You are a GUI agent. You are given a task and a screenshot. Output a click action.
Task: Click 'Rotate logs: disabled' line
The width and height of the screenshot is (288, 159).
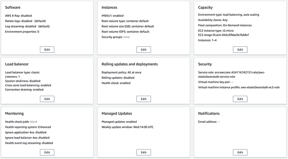(x=26, y=21)
